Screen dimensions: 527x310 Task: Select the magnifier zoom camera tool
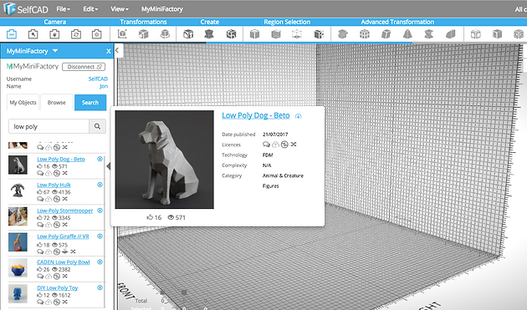pos(33,34)
